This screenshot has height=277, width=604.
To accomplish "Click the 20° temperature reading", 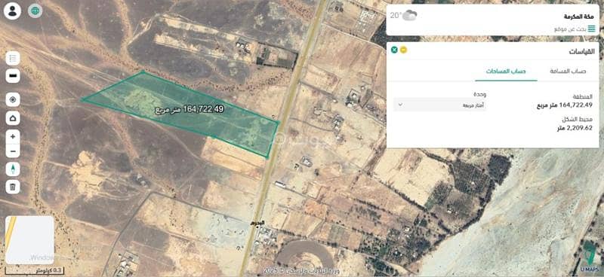I will pyautogui.click(x=396, y=15).
